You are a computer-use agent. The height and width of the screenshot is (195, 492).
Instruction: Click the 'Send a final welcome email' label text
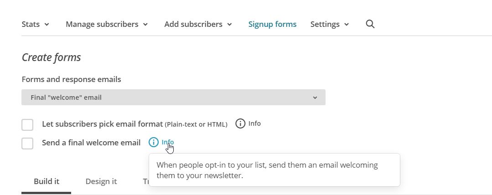click(91, 143)
